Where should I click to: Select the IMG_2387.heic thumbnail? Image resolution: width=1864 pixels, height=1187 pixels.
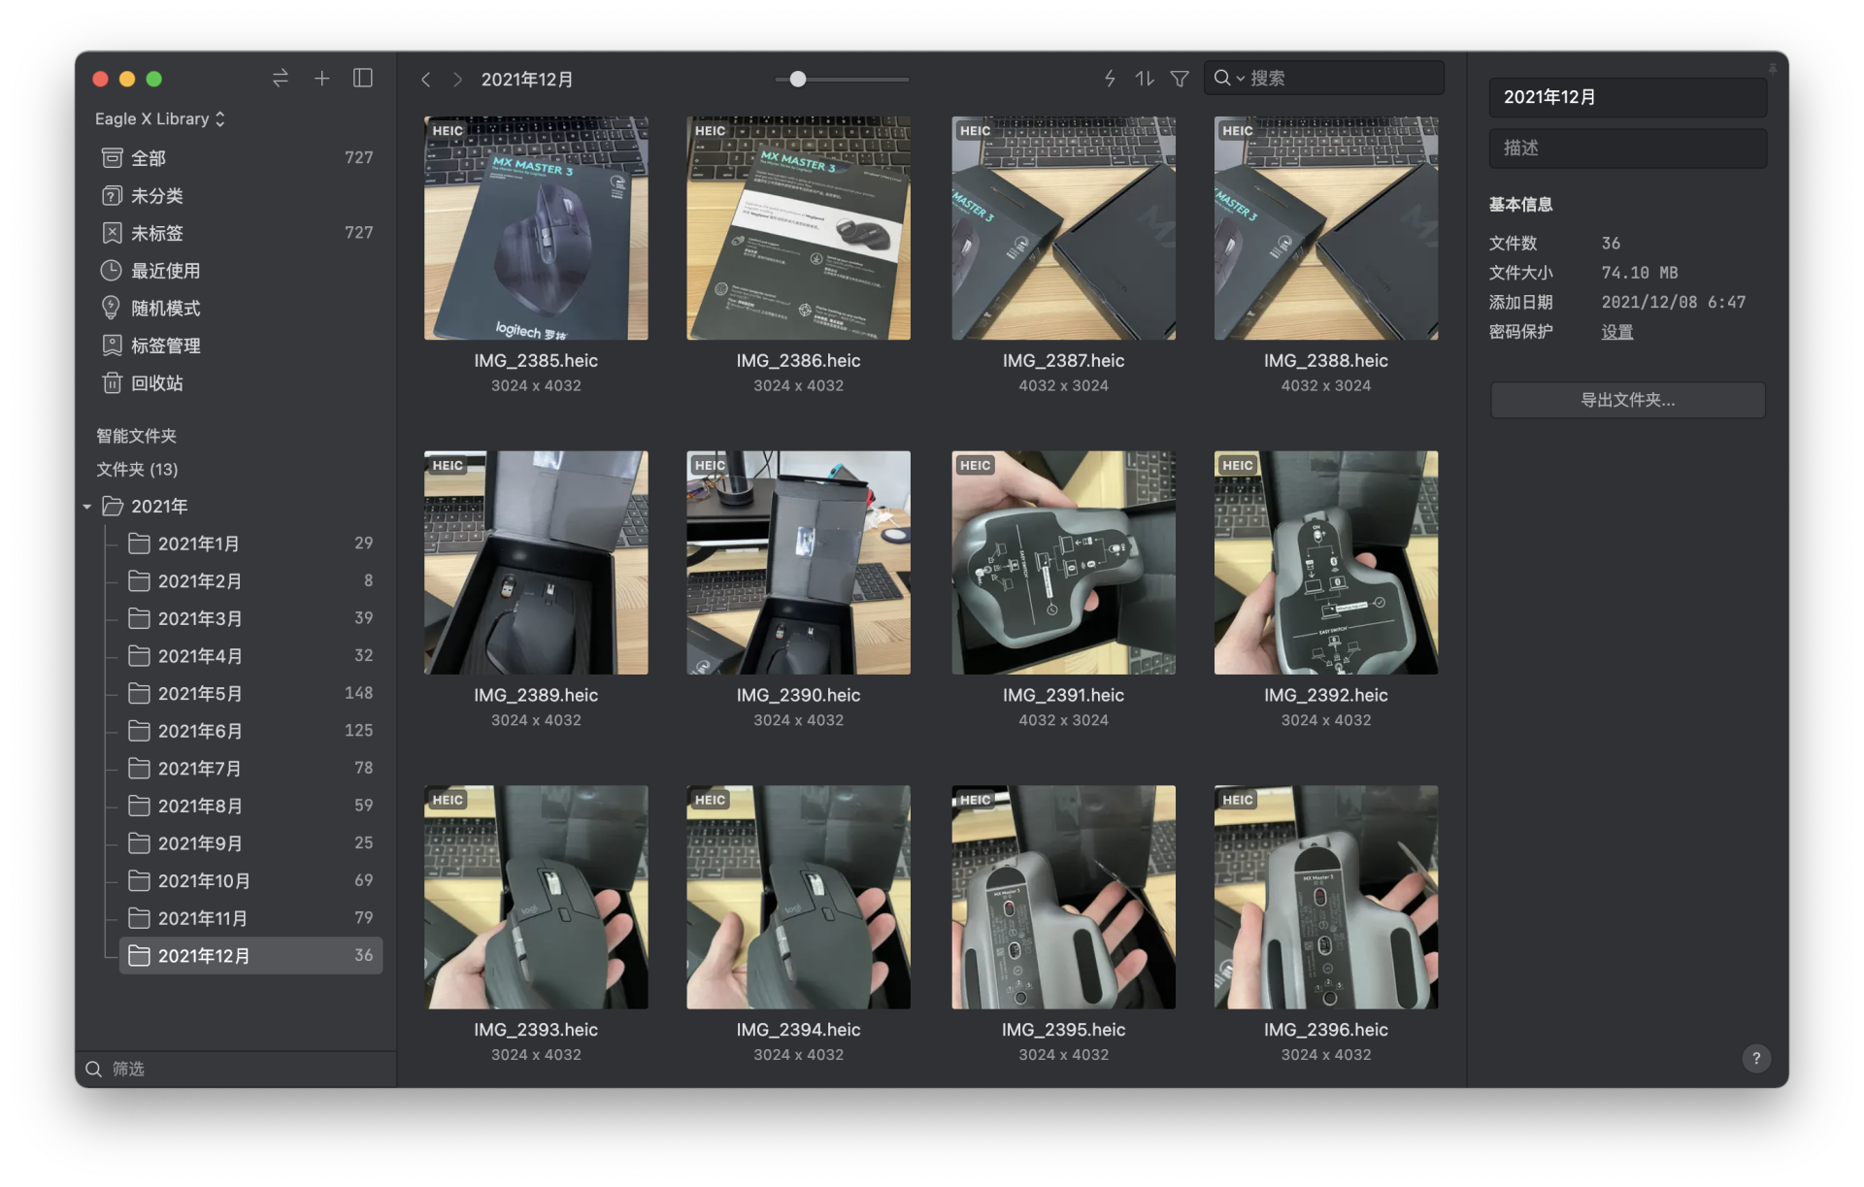point(1063,228)
